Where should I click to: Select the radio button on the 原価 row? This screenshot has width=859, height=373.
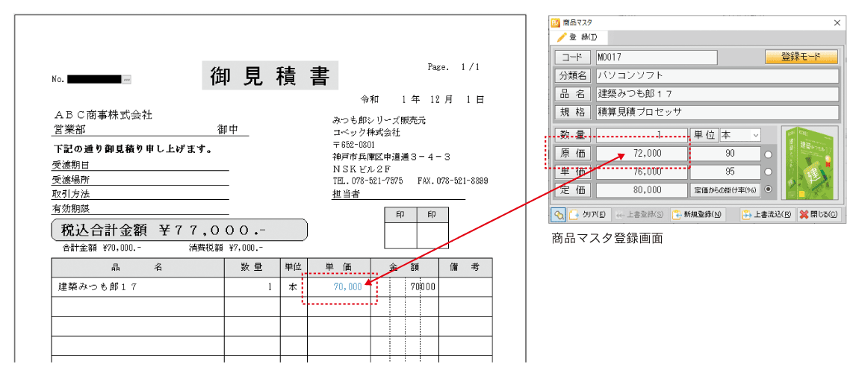pyautogui.click(x=768, y=154)
